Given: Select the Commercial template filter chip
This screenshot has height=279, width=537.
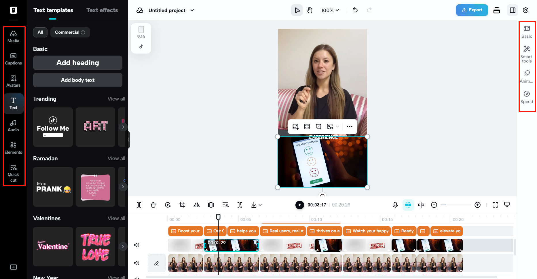Looking at the screenshot, I should click(x=70, y=32).
